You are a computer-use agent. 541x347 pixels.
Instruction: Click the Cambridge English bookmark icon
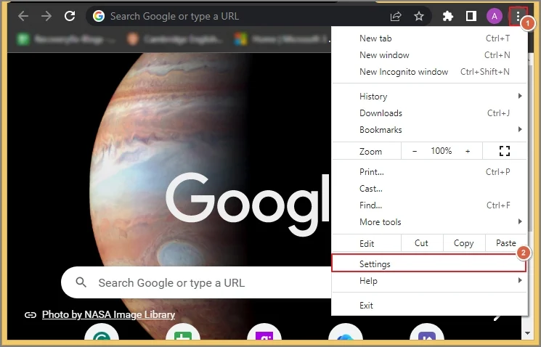pyautogui.click(x=132, y=39)
